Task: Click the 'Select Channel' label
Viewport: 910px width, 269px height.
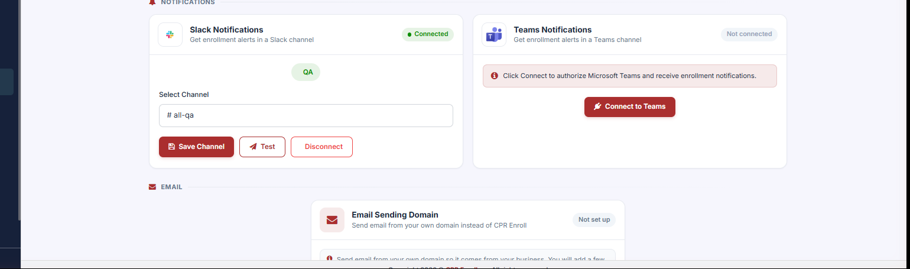Action: [x=184, y=95]
